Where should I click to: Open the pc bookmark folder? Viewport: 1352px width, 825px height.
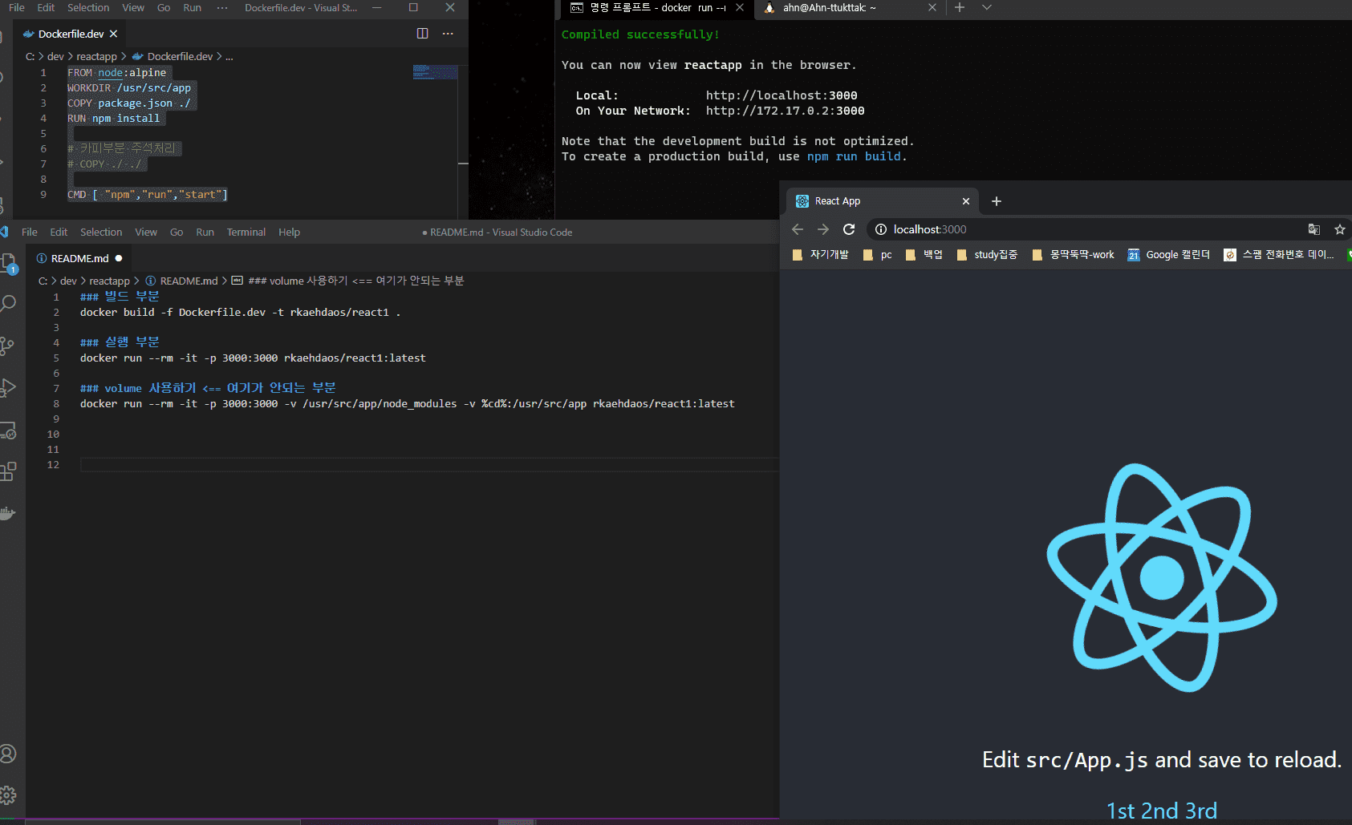pyautogui.click(x=877, y=254)
